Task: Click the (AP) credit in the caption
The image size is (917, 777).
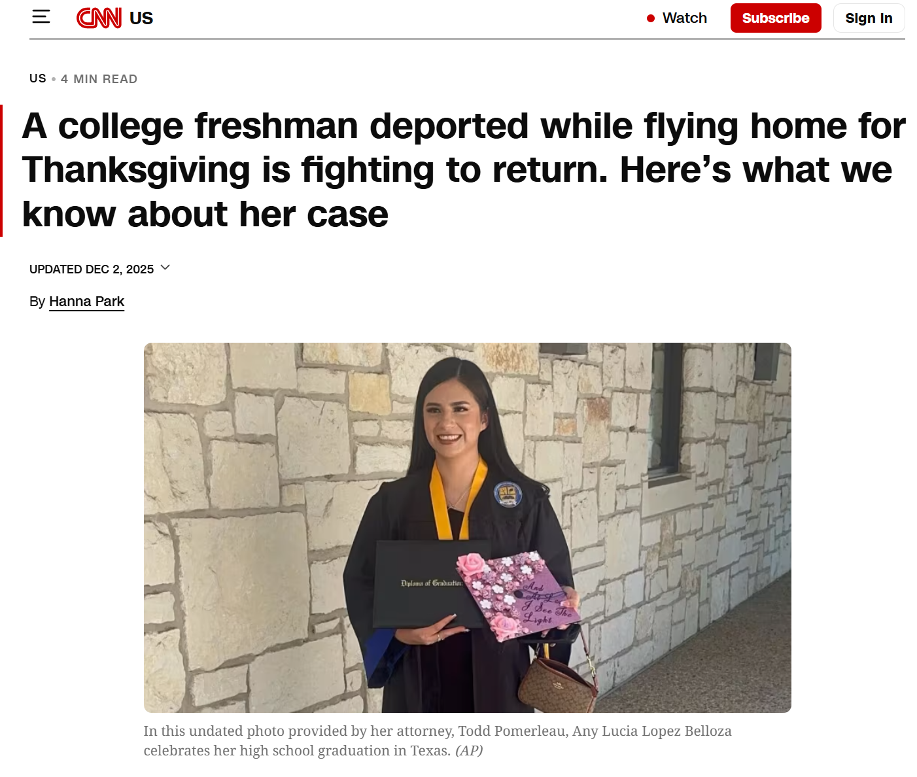Action: (469, 751)
